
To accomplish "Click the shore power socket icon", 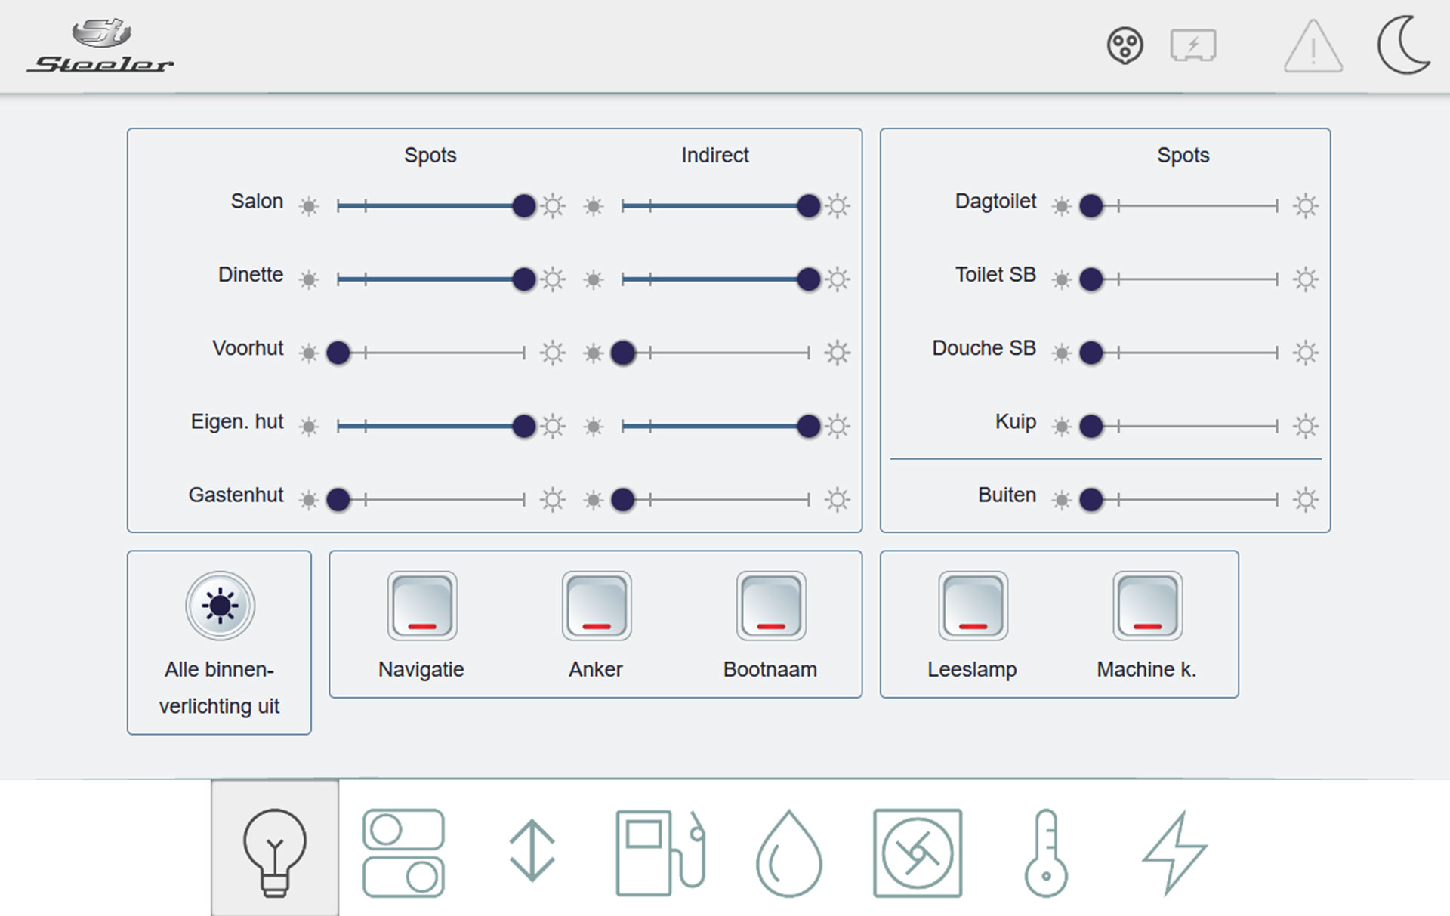I will coord(1125,46).
